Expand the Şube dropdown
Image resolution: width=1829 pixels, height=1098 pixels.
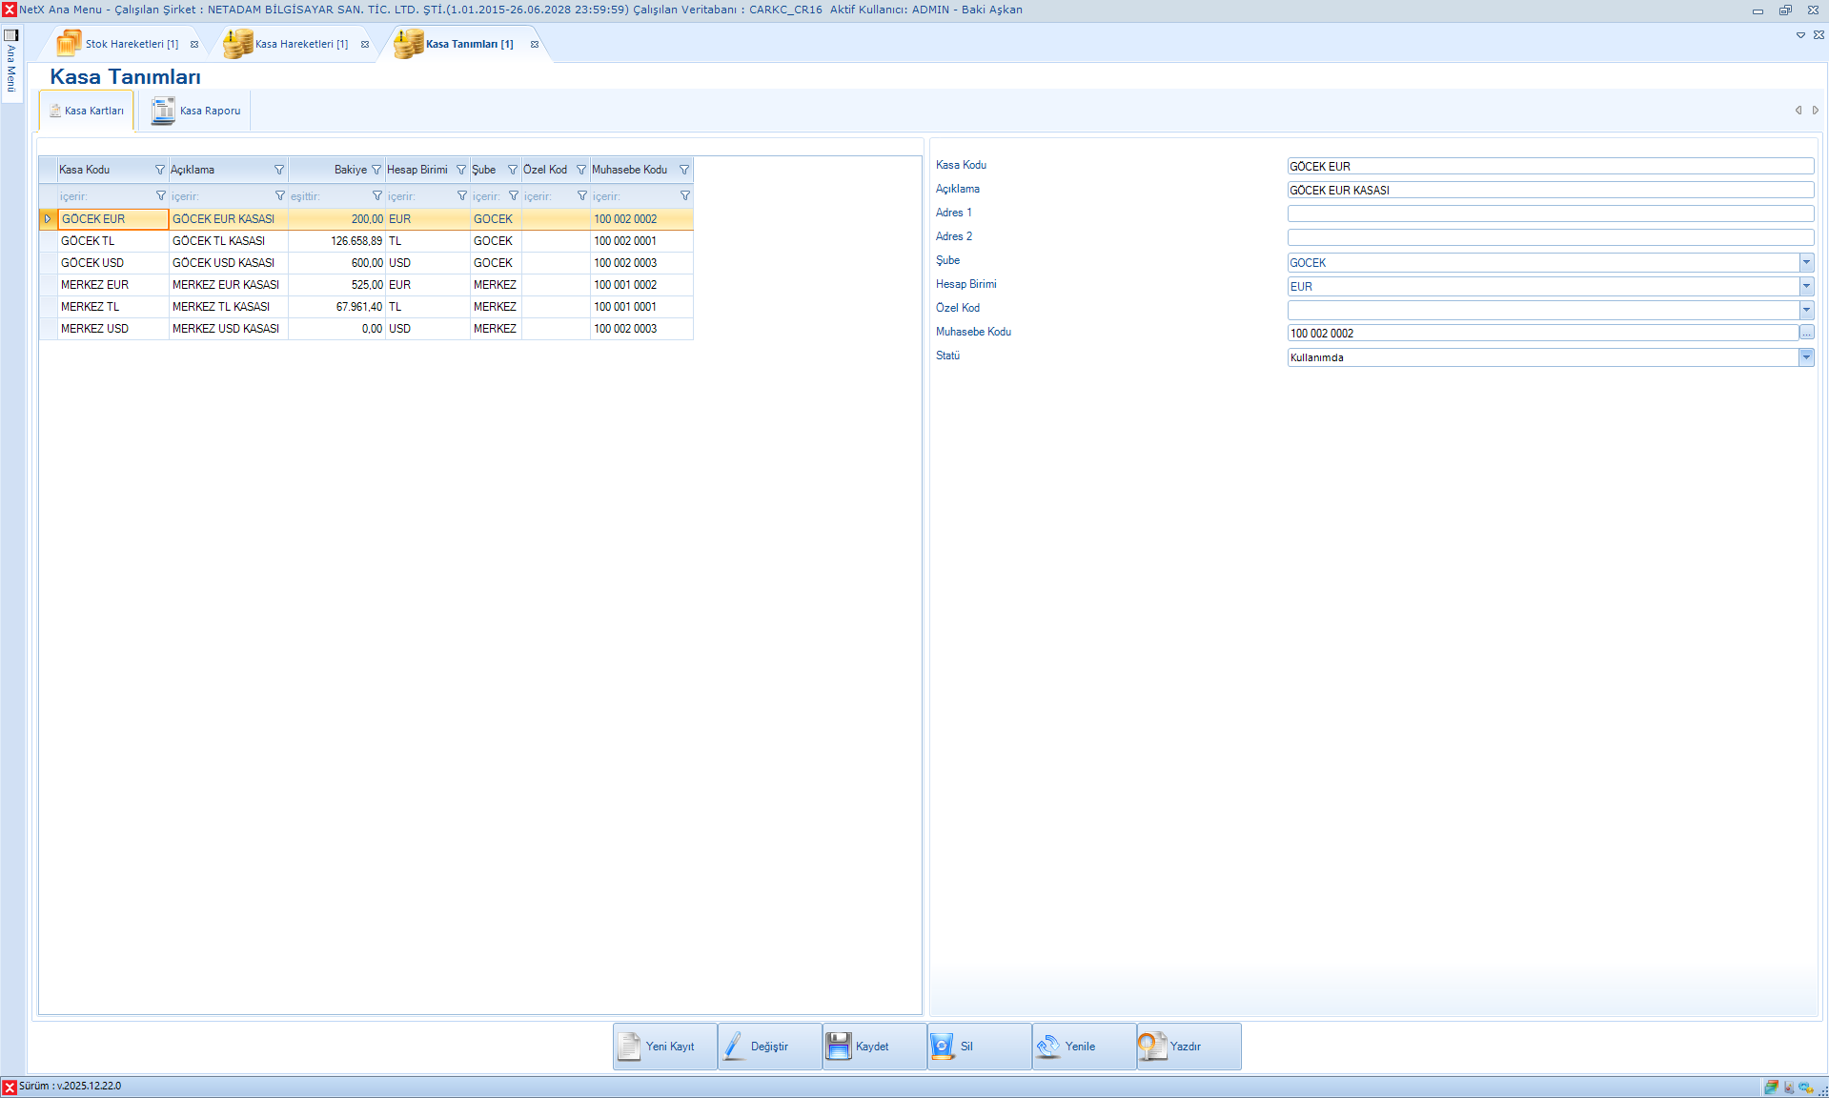(1805, 262)
